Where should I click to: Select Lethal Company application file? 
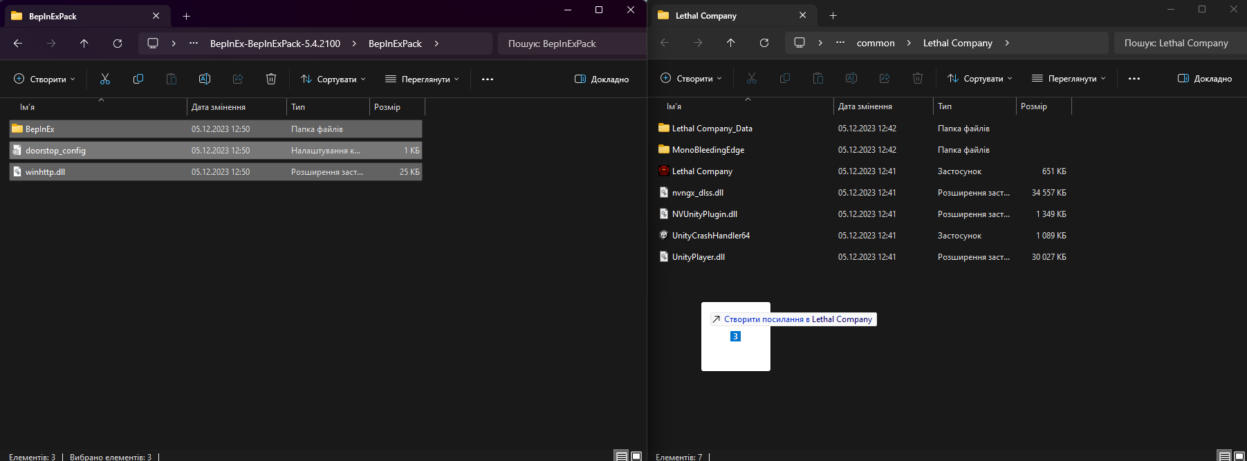point(862,171)
